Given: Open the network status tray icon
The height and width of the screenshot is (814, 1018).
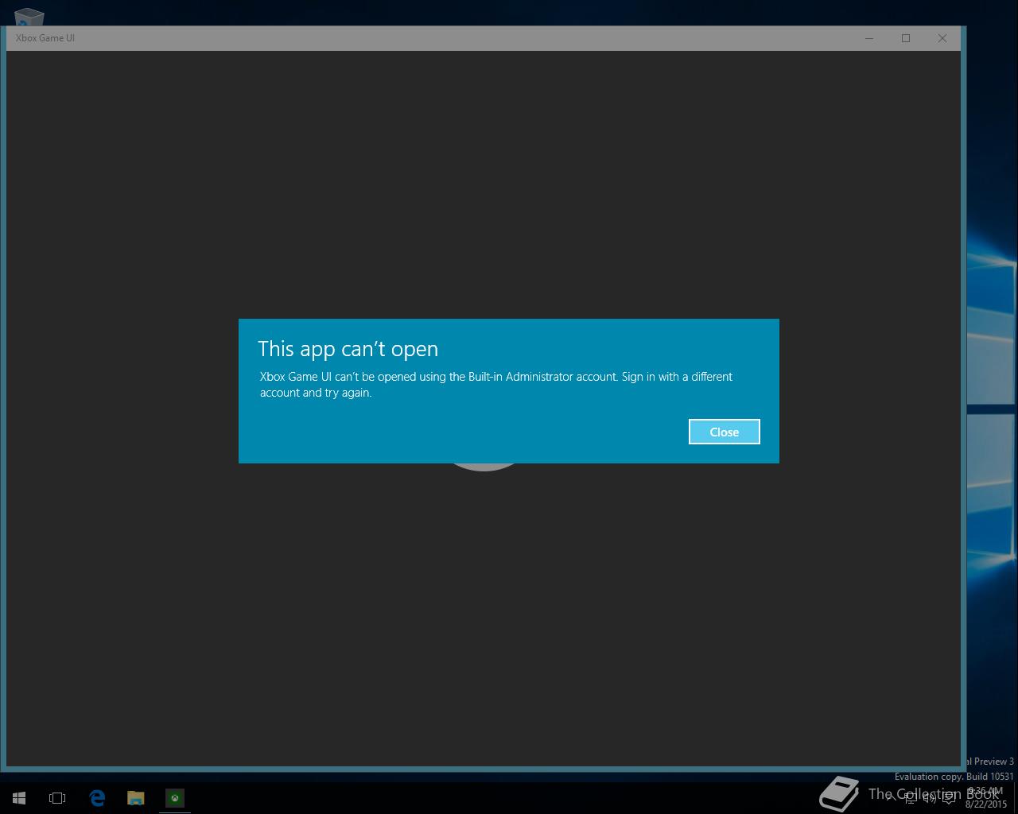Looking at the screenshot, I should pyautogui.click(x=911, y=797).
